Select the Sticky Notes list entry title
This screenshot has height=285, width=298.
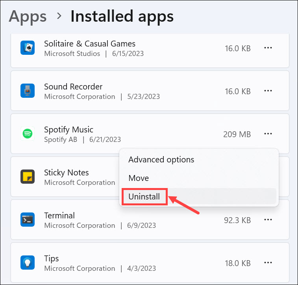tap(66, 173)
